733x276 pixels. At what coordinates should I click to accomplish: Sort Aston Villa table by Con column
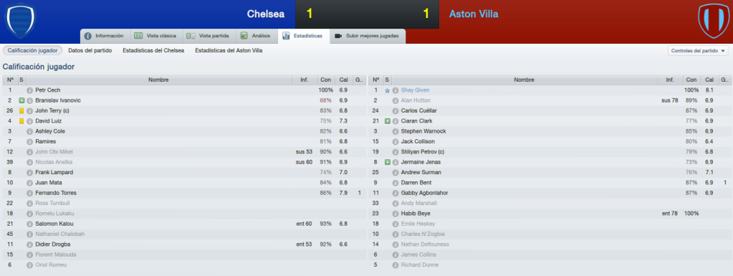pyautogui.click(x=691, y=80)
